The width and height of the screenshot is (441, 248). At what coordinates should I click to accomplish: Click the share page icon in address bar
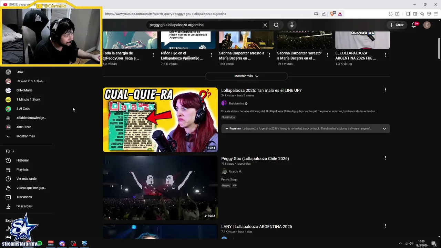[324, 14]
